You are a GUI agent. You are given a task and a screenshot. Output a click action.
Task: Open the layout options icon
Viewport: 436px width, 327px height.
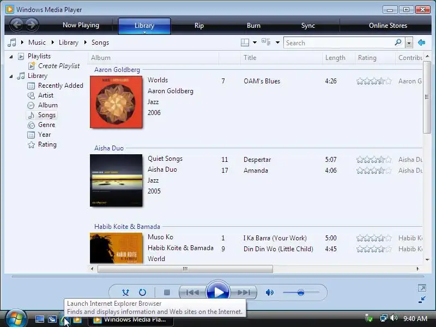coord(245,43)
